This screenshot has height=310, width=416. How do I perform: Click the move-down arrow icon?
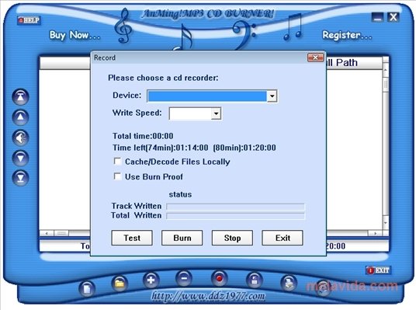point(20,158)
